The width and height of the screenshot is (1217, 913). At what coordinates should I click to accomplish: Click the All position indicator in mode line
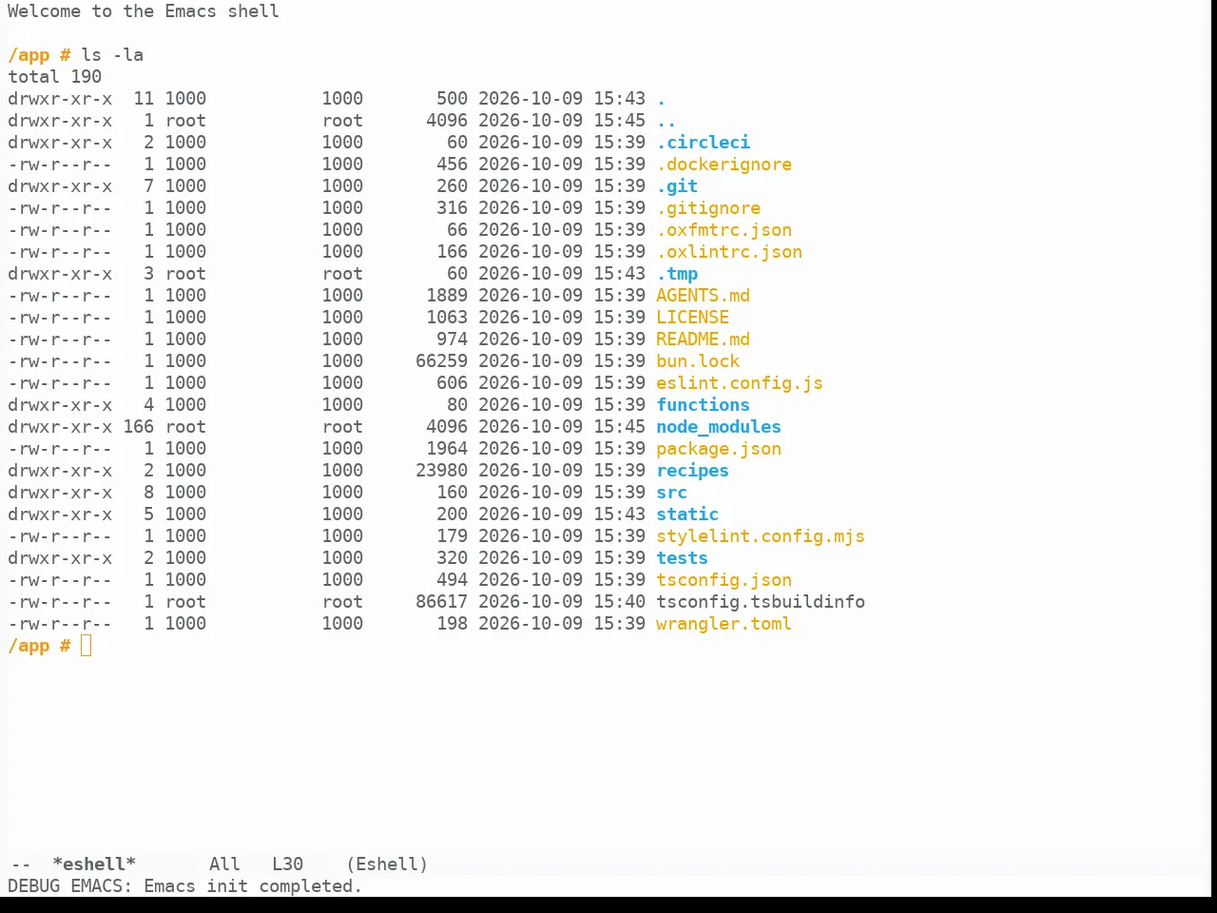pyautogui.click(x=224, y=864)
